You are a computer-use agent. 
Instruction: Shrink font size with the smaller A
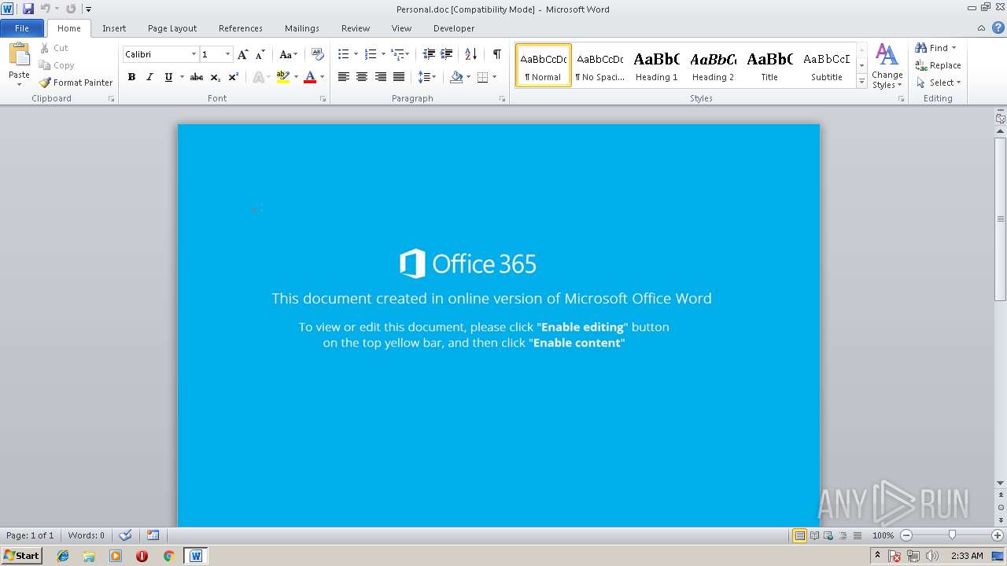click(x=260, y=54)
